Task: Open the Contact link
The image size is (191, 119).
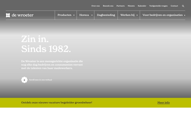Action: 174,6
